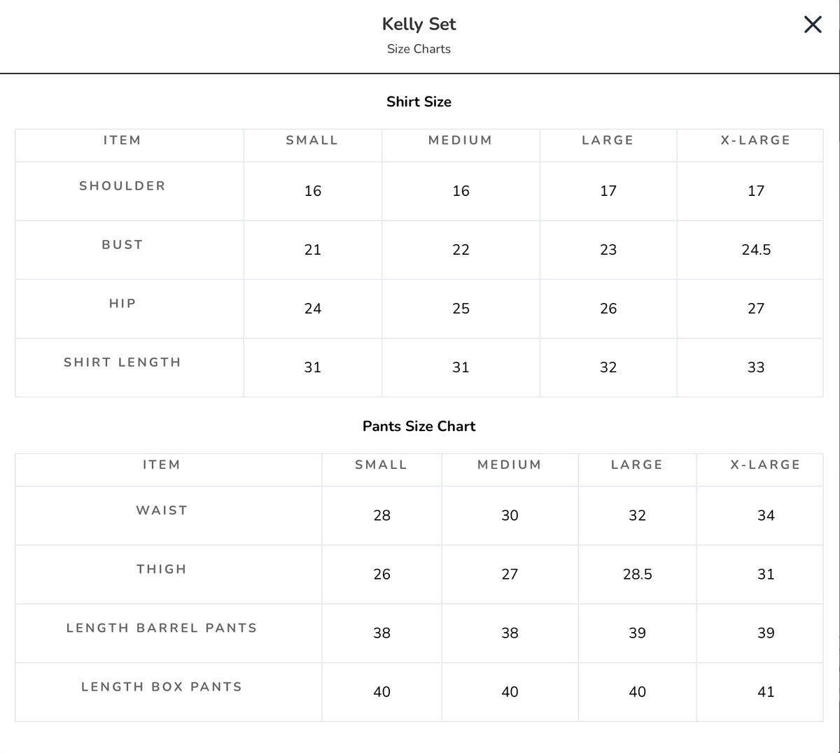Click the X-Large shirt length value 33
Viewport: 840px width, 753px height.
[756, 367]
